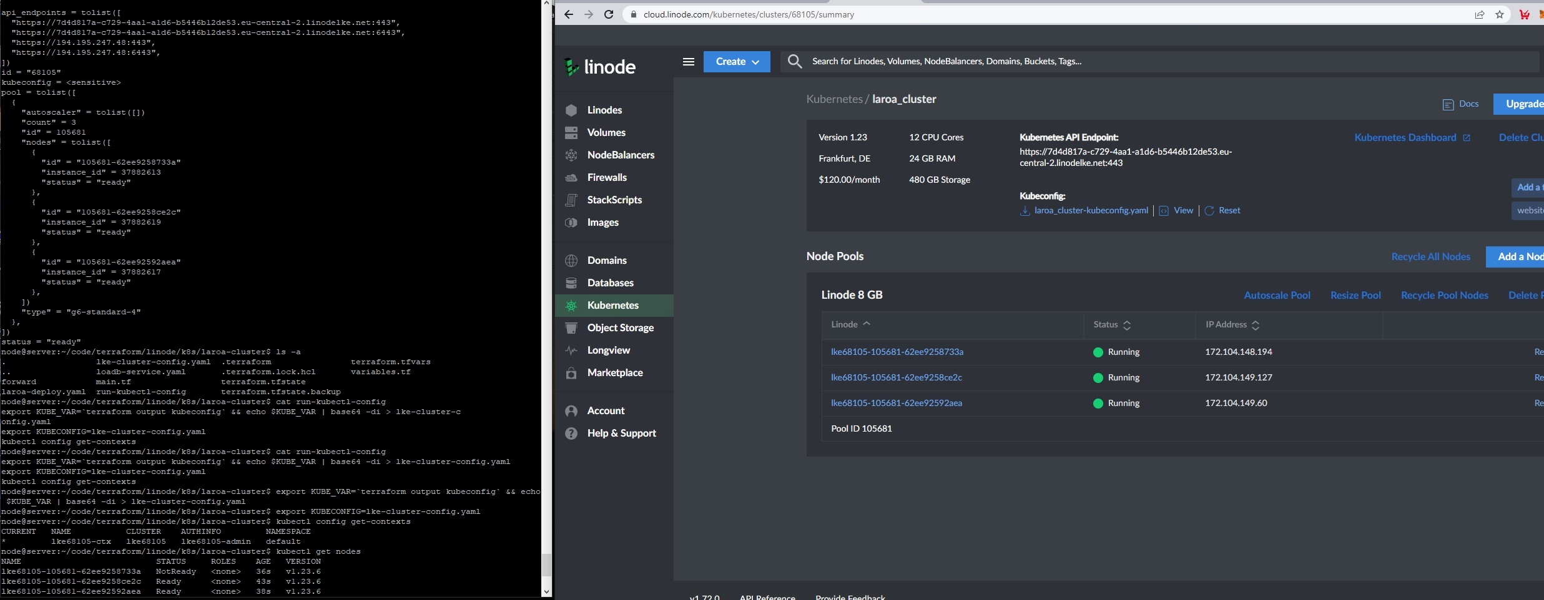
Task: Click the Images sidebar icon
Action: coord(571,223)
